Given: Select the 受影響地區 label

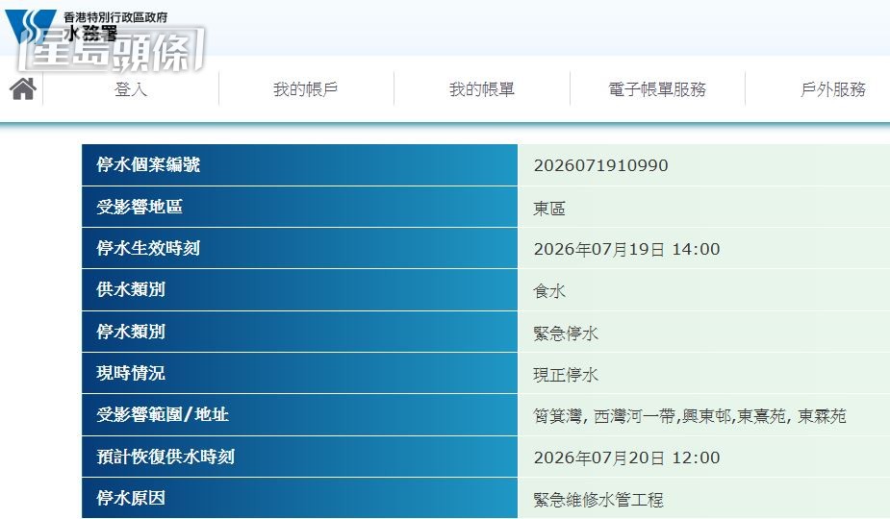Looking at the screenshot, I should 140,207.
